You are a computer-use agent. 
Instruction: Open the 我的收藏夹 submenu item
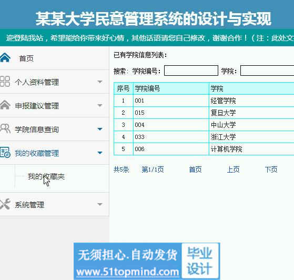point(46,176)
